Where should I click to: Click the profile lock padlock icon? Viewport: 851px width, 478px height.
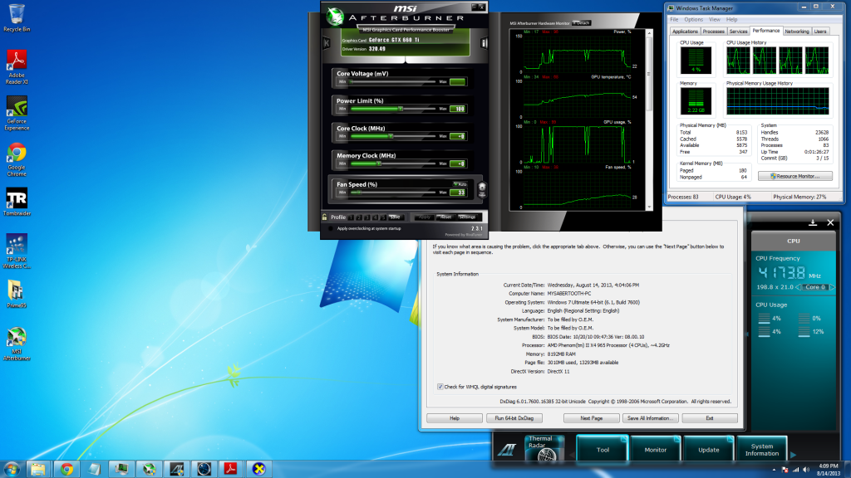[x=325, y=217]
